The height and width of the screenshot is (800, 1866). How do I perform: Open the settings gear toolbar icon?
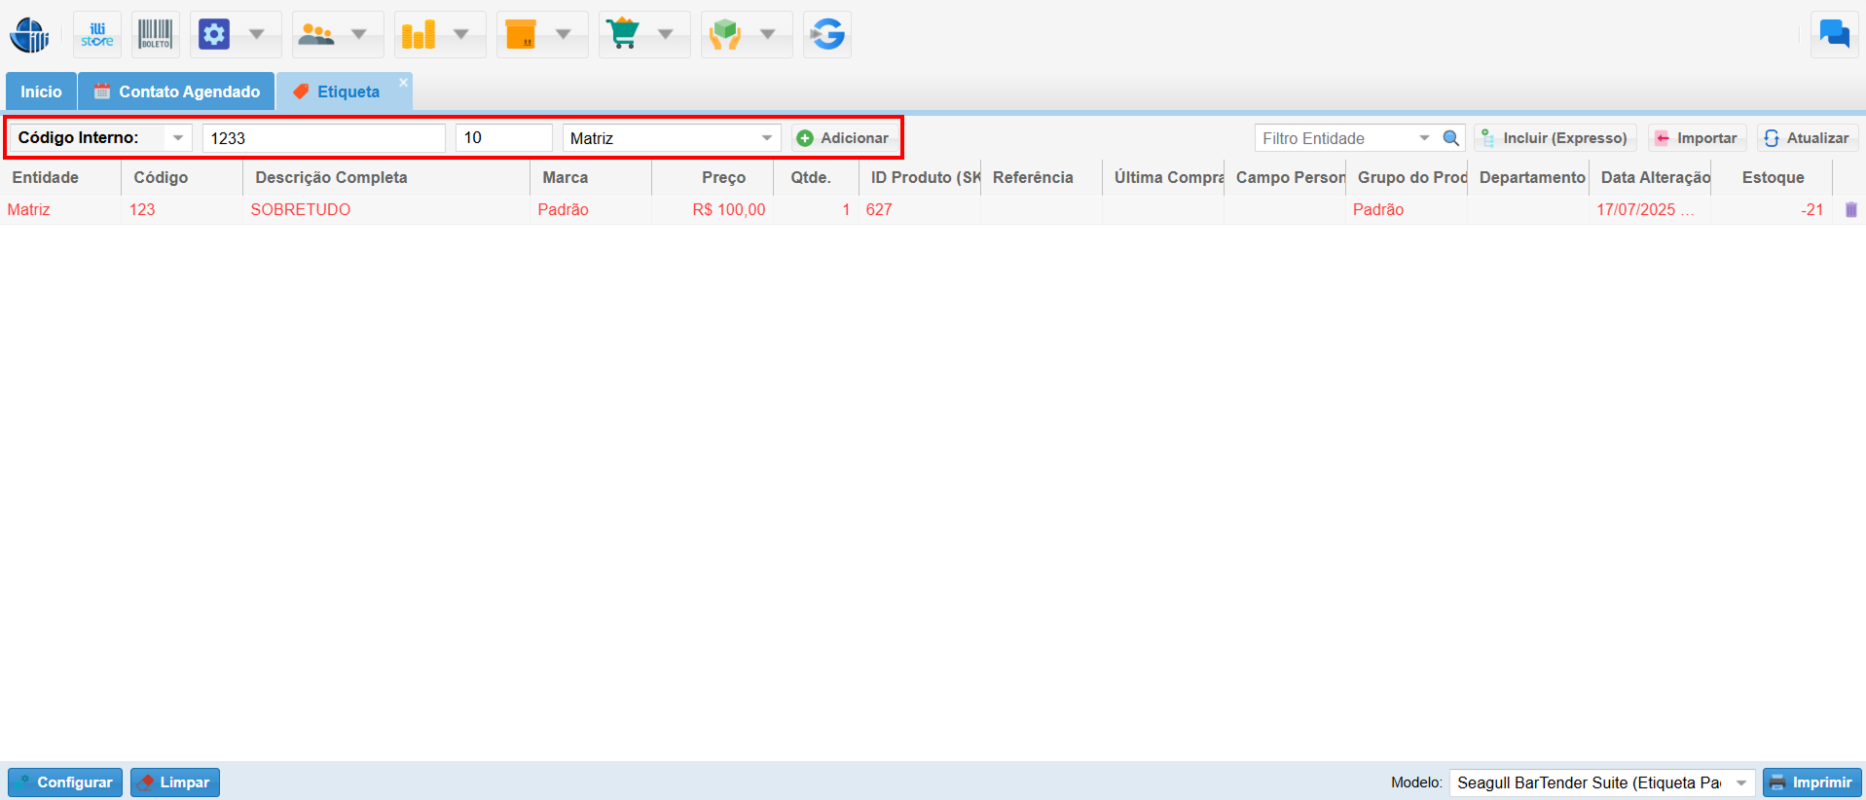pos(214,35)
